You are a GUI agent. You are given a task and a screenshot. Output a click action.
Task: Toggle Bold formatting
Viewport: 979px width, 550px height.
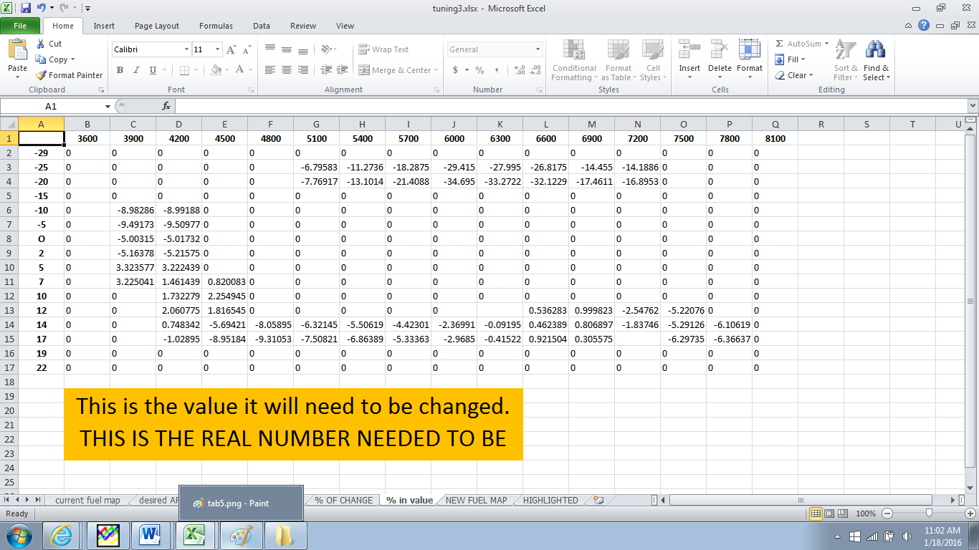pos(120,70)
